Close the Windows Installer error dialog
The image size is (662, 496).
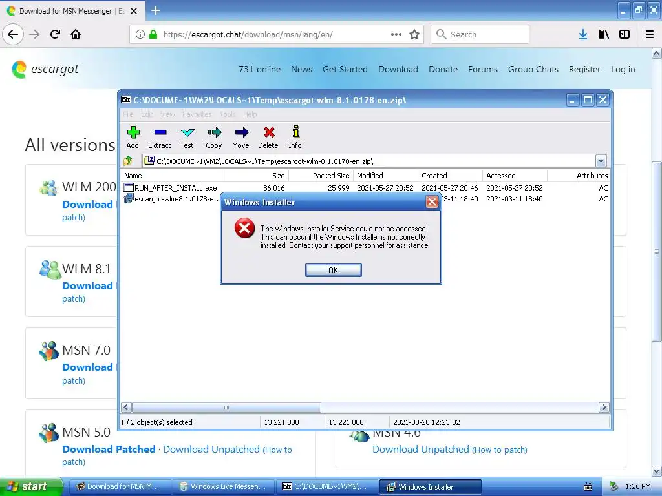(431, 202)
